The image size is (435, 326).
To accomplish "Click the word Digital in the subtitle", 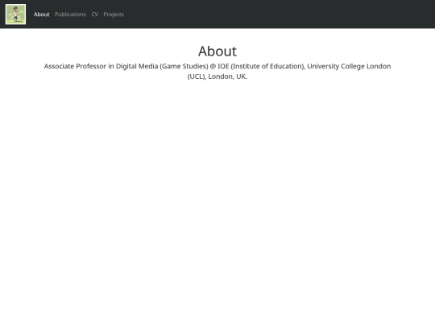I will click(126, 67).
